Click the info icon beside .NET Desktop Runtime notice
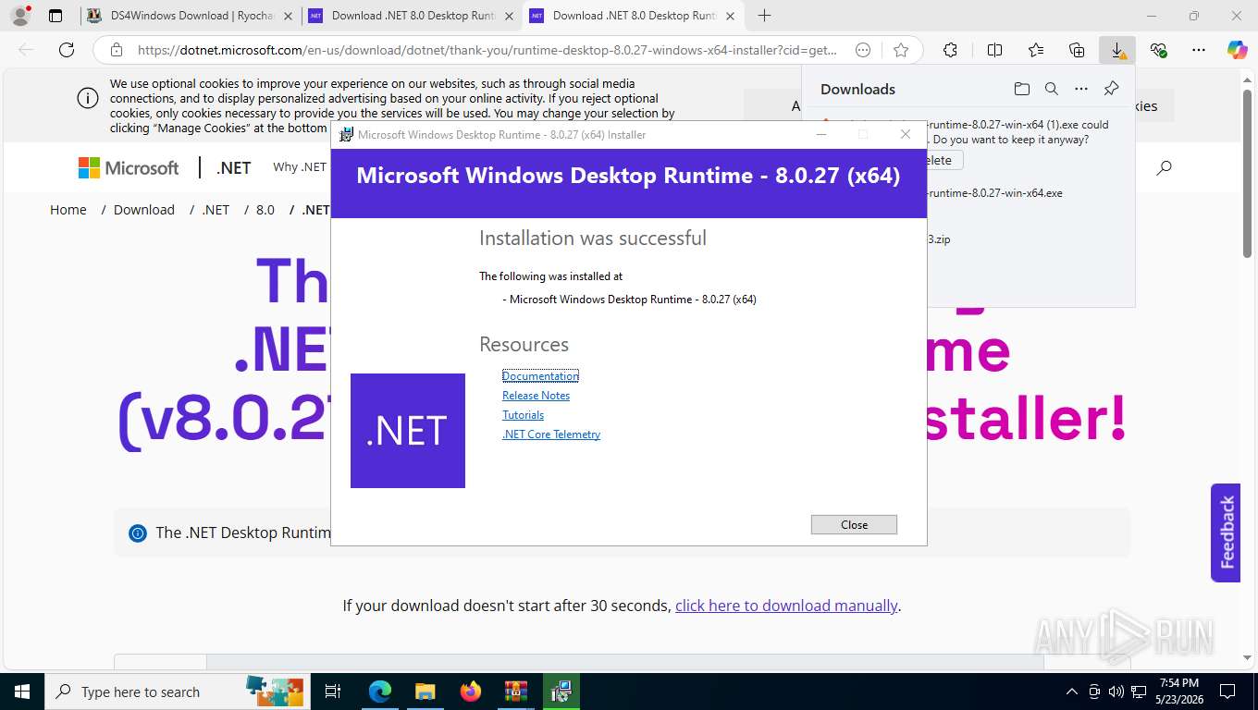 (x=138, y=532)
